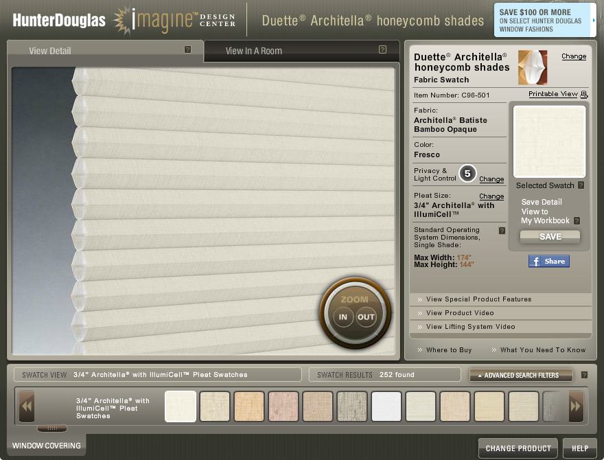Change Privacy & Light Control setting

point(491,179)
